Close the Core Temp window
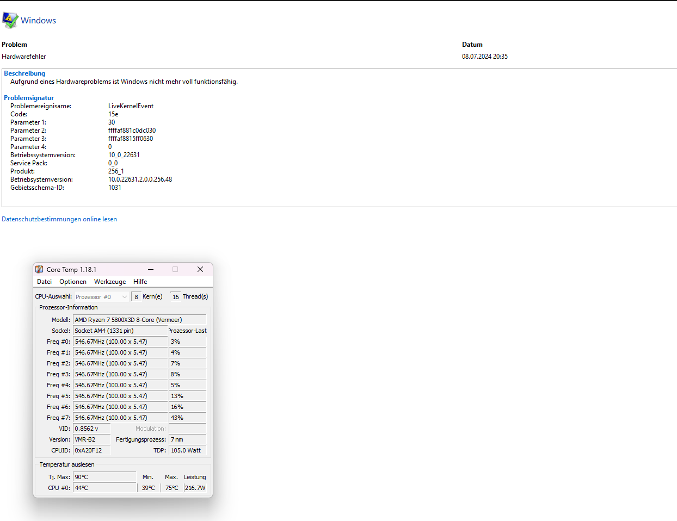This screenshot has height=521, width=677. tap(200, 269)
